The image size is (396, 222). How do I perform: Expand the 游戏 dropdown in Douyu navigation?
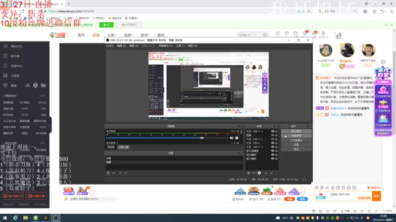(x=145, y=35)
